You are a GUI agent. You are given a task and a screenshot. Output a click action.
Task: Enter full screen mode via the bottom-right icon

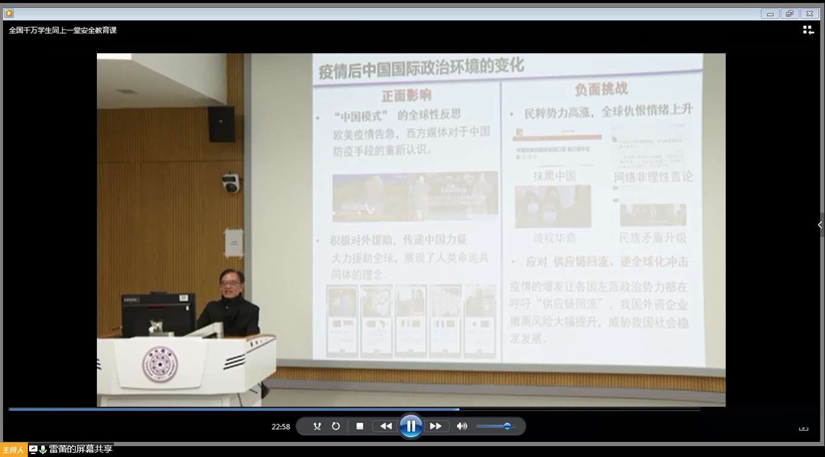(x=803, y=428)
